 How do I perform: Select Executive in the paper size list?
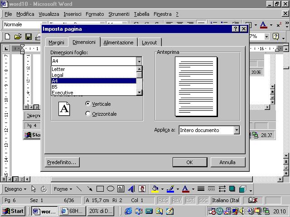[x=94, y=93]
